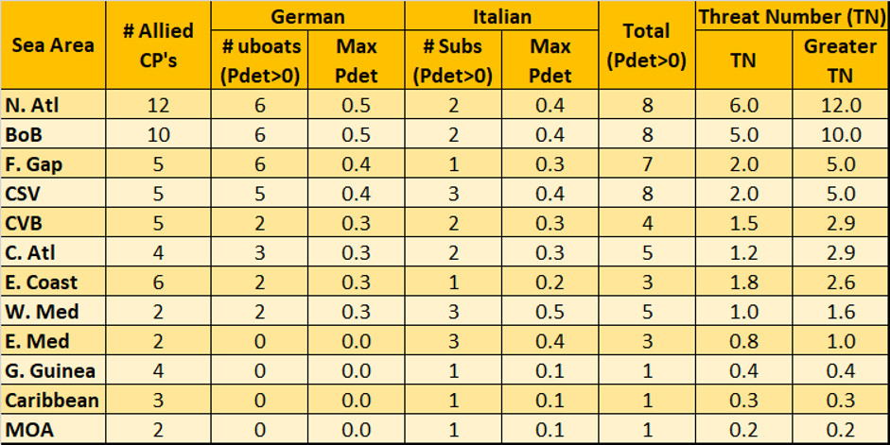Select the "Total (Pdet>0)" column header

click(x=647, y=44)
